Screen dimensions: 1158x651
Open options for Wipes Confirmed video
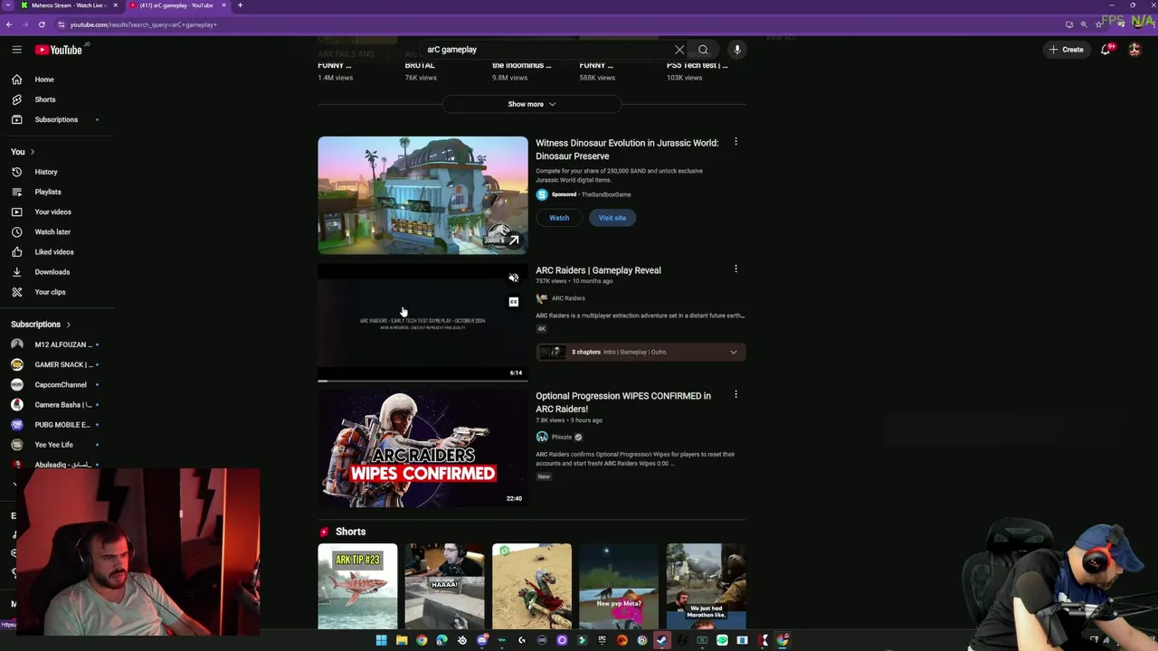click(736, 395)
